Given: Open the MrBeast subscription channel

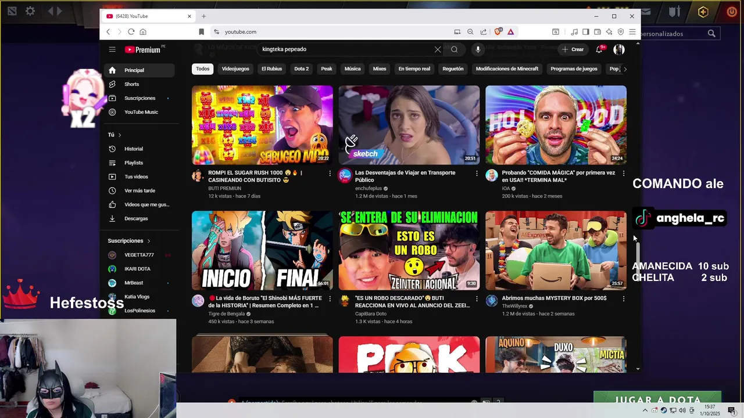Looking at the screenshot, I should (x=139, y=283).
